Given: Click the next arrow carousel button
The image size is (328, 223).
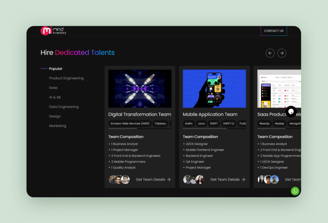Looking at the screenshot, I should (282, 53).
